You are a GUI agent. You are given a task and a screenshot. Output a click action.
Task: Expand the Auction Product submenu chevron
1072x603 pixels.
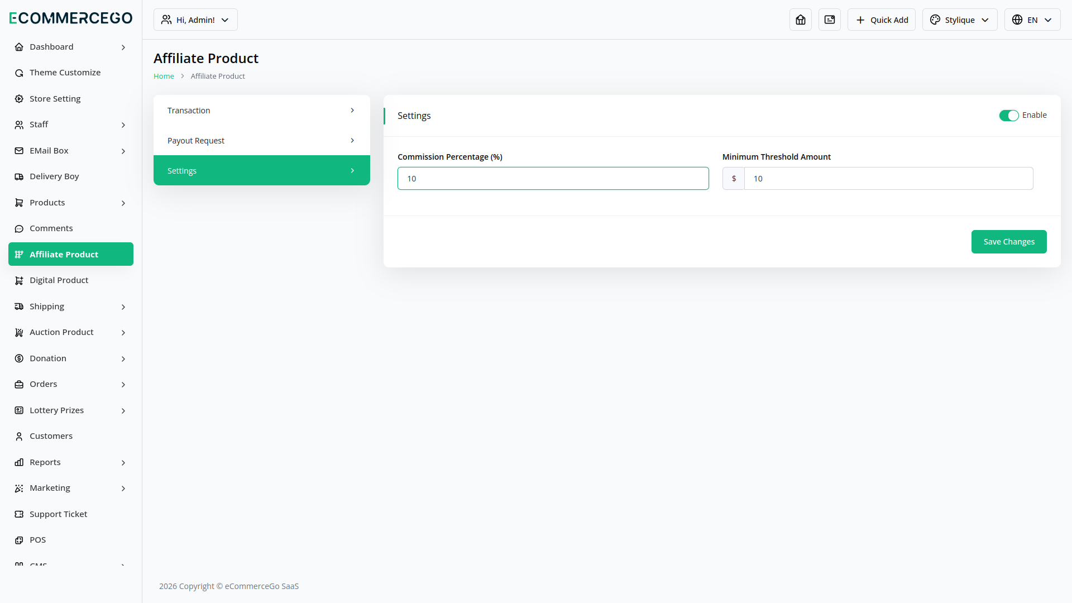(x=123, y=333)
